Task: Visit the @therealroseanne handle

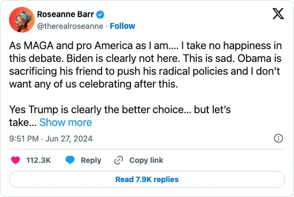Action: [x=70, y=26]
